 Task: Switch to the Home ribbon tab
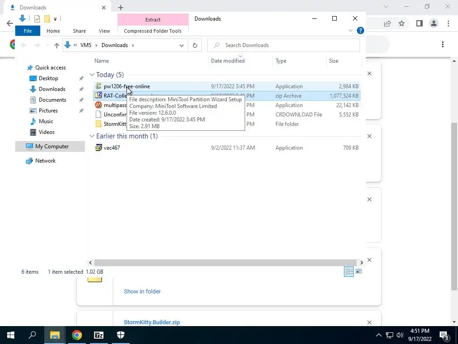click(53, 31)
